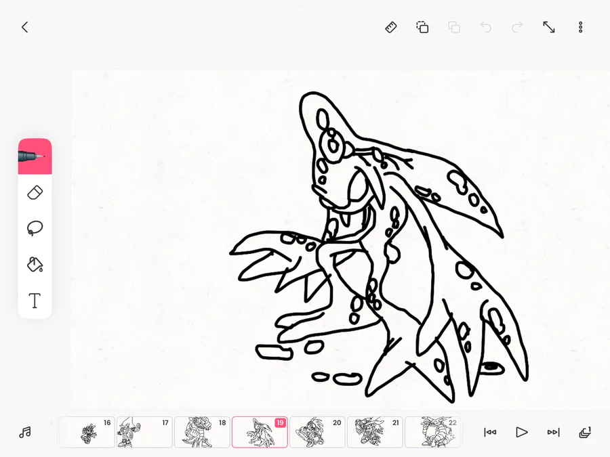Select the pen tool

coord(35,156)
